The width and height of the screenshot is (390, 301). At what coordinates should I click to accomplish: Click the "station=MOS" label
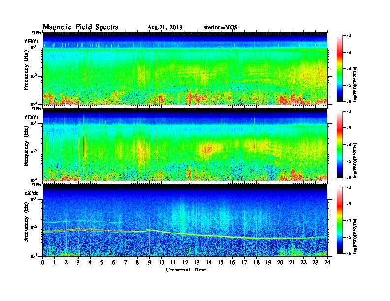click(221, 27)
